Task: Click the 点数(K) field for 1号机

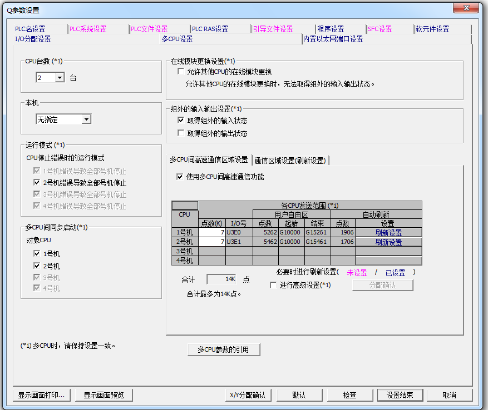Action: (x=212, y=232)
